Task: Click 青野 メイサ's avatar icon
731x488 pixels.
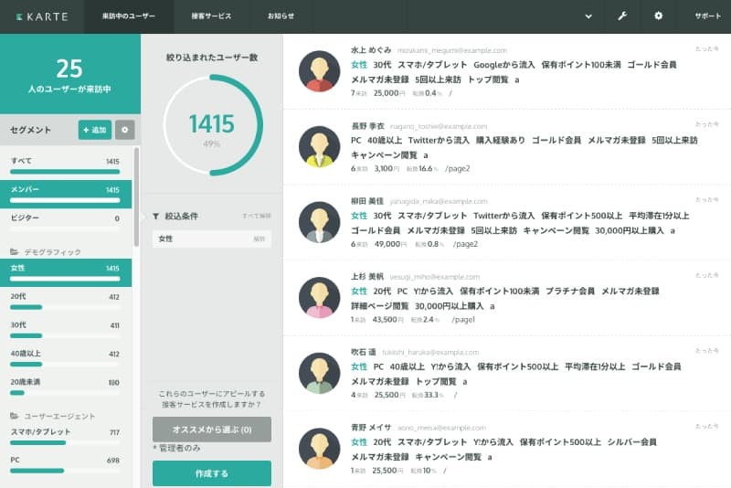Action: point(320,448)
